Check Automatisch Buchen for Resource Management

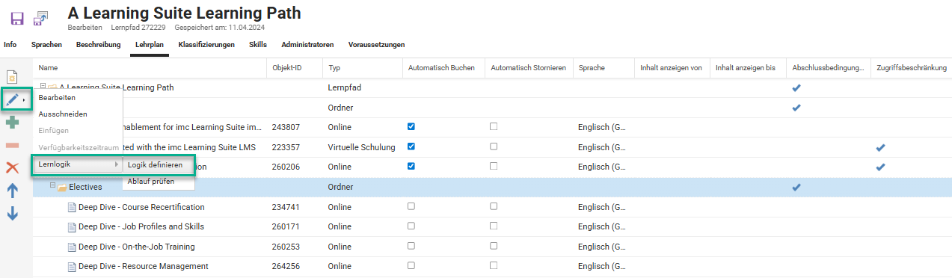pyautogui.click(x=411, y=265)
